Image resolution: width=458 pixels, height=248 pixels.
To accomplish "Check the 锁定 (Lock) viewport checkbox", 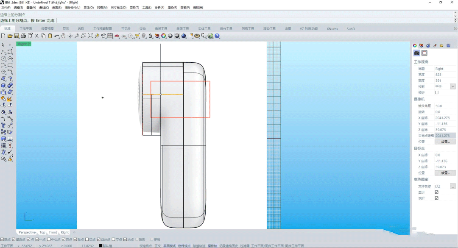I will tap(437, 92).
